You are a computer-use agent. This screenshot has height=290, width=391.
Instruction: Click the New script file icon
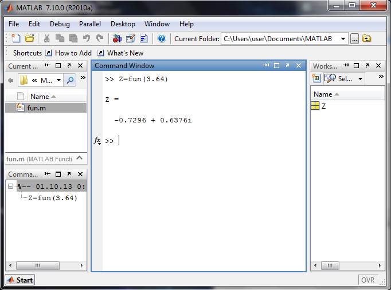click(x=16, y=38)
